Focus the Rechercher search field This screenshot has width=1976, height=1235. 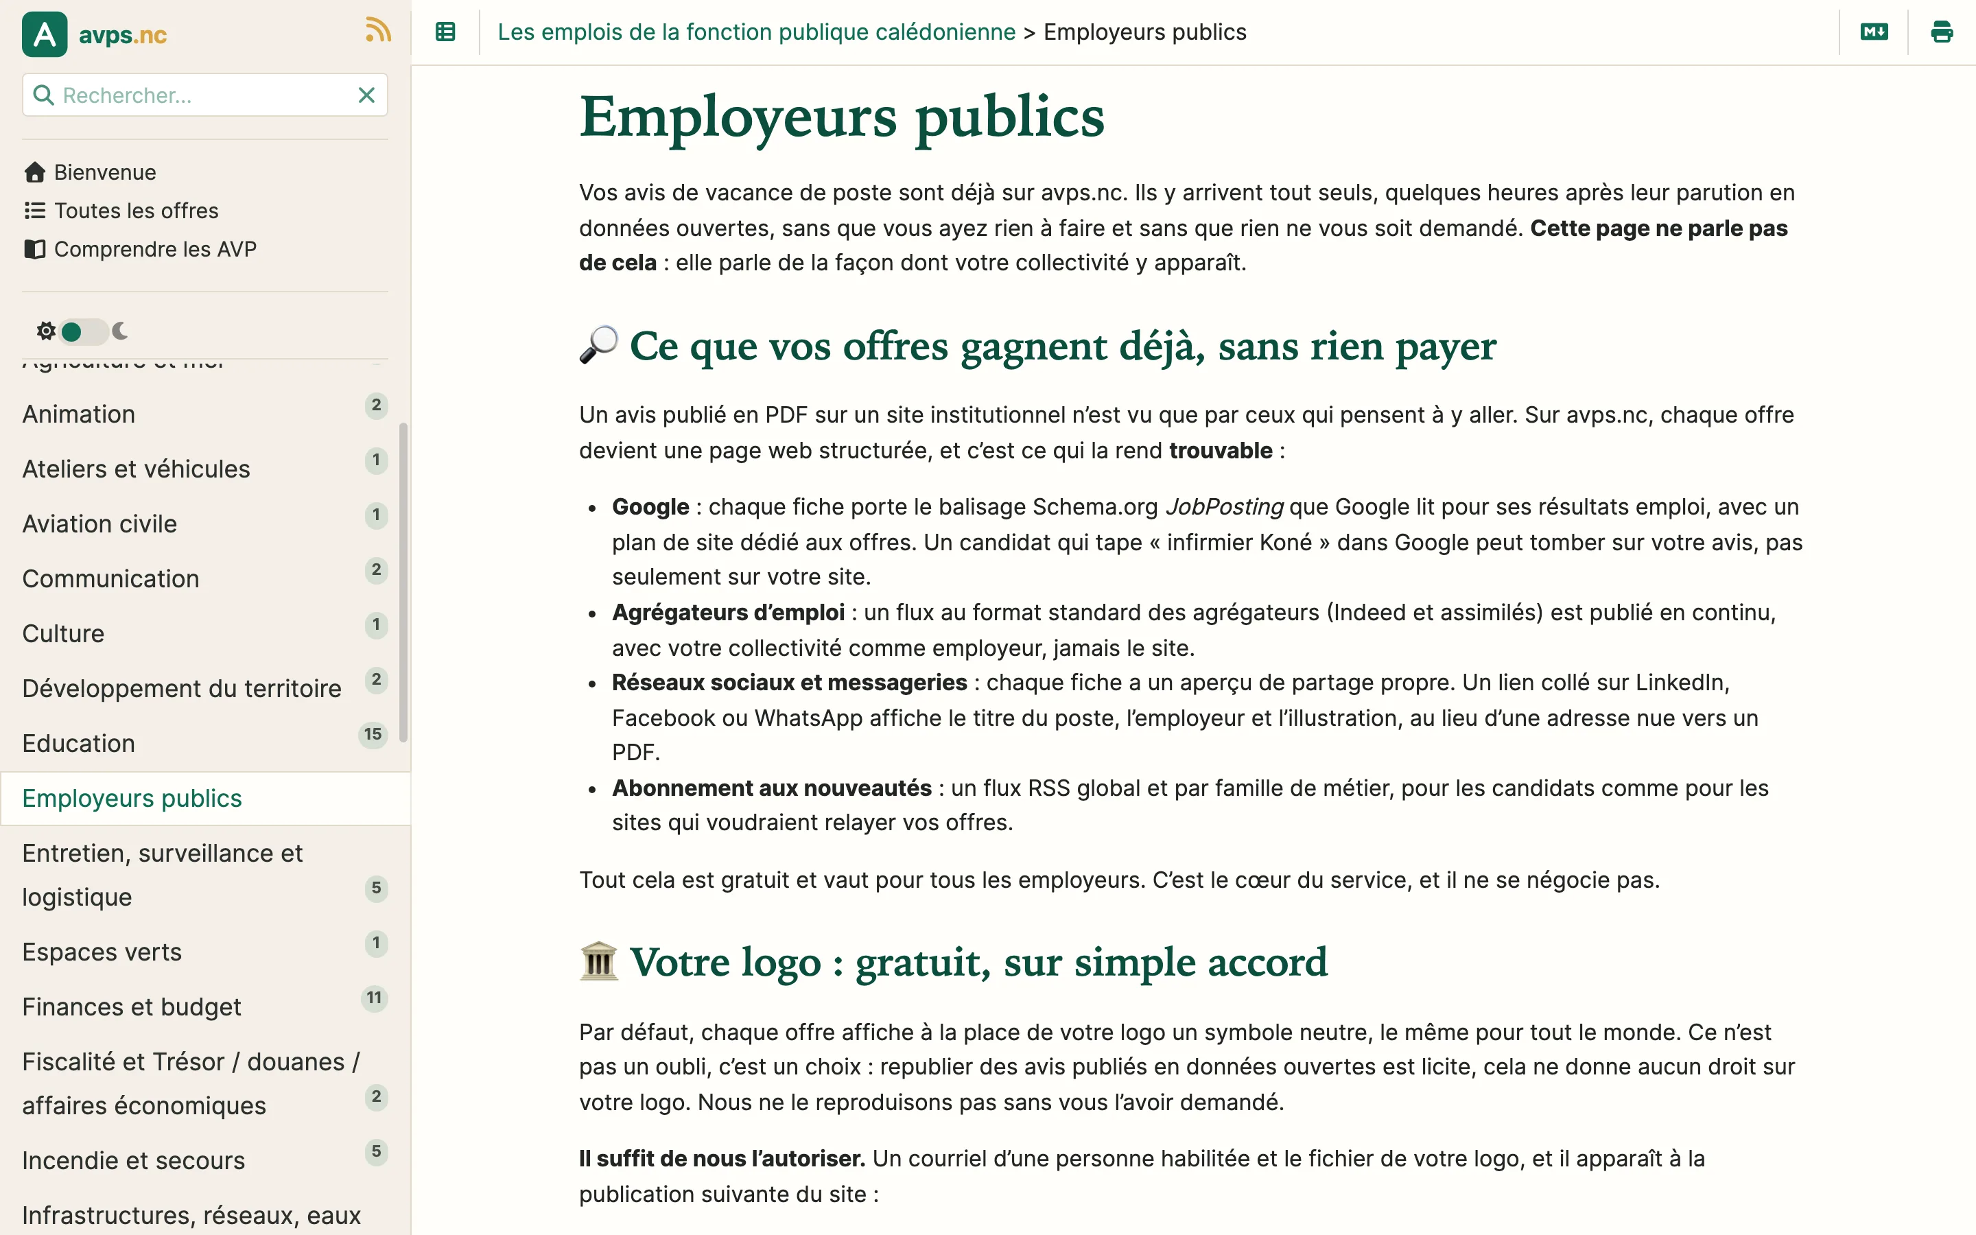[x=205, y=95]
